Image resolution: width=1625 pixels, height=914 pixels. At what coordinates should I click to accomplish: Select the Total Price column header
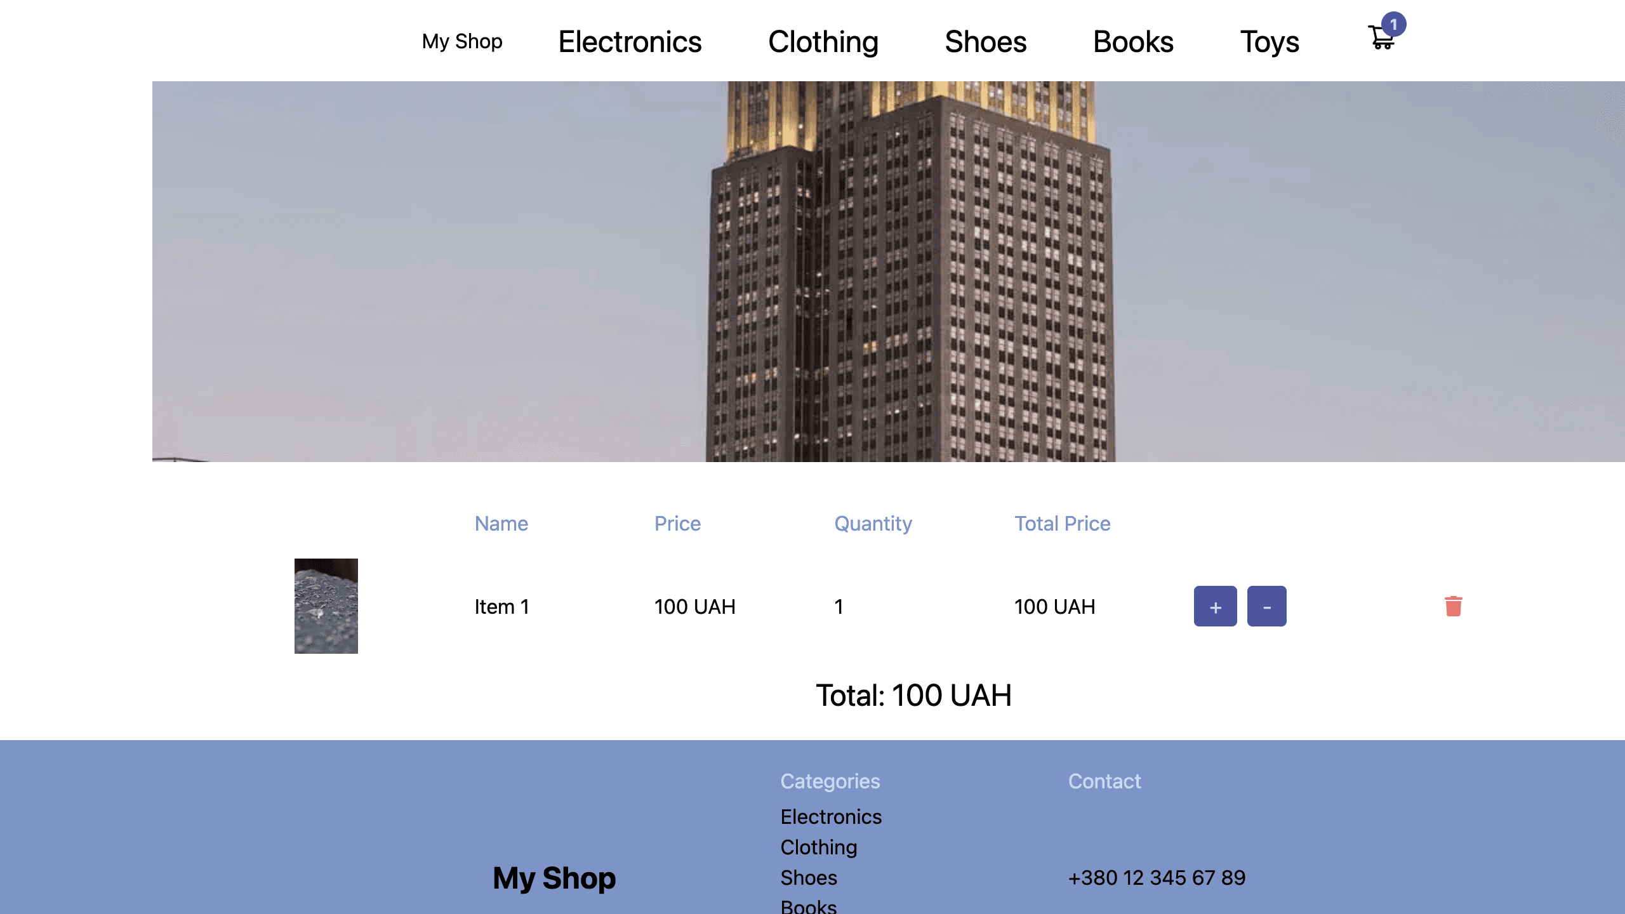(1062, 523)
